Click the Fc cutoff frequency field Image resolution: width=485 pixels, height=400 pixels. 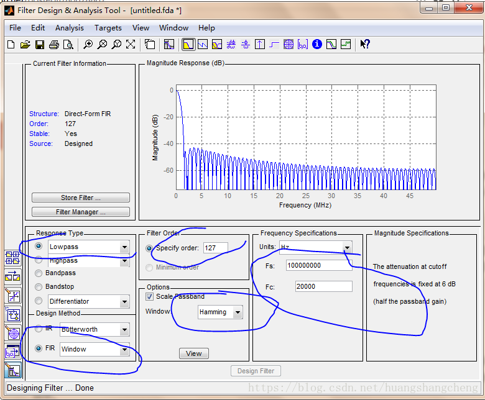[323, 286]
